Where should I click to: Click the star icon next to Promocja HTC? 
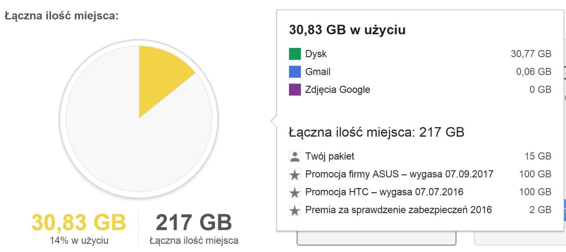coord(295,192)
